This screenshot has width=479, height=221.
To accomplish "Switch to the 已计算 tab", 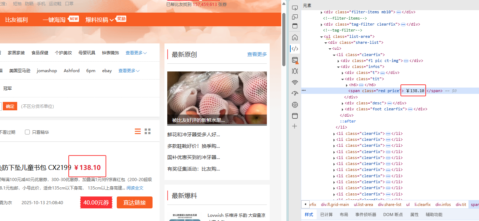I will pyautogui.click(x=326, y=215).
